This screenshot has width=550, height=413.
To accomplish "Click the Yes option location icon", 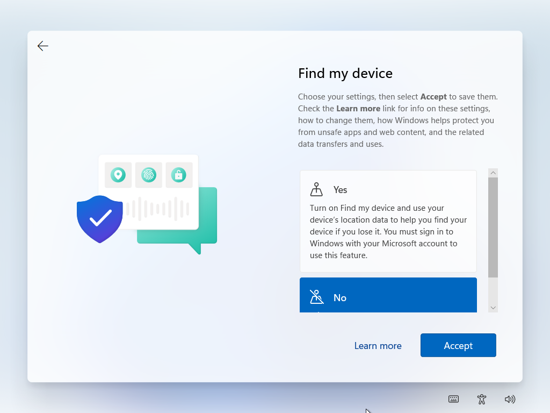I will (316, 189).
